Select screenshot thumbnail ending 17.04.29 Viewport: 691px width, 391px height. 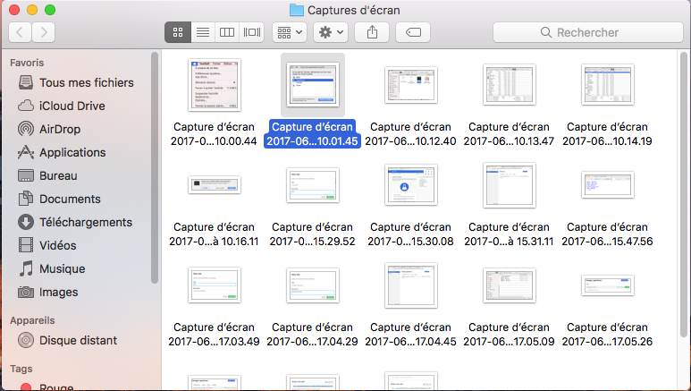[x=313, y=285]
